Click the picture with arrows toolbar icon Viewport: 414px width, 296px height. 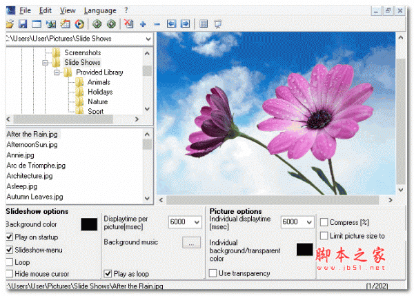51,24
